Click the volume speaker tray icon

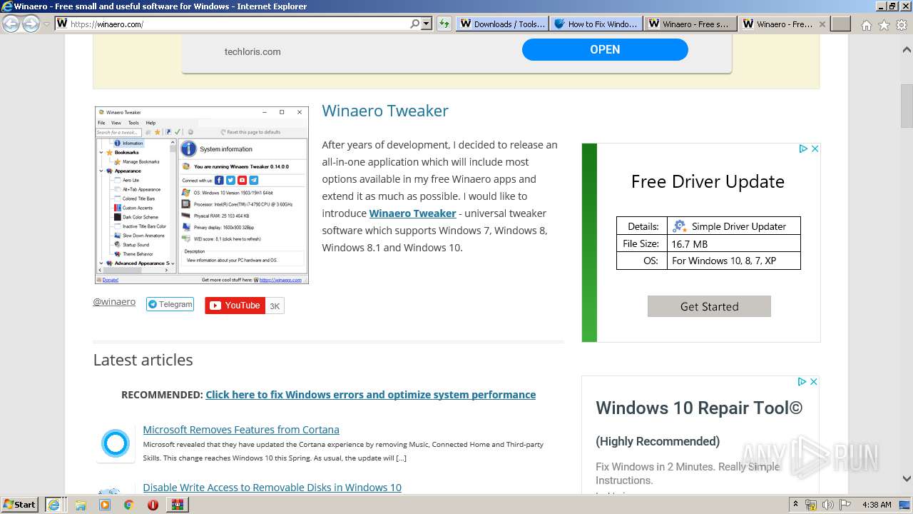[x=828, y=505]
